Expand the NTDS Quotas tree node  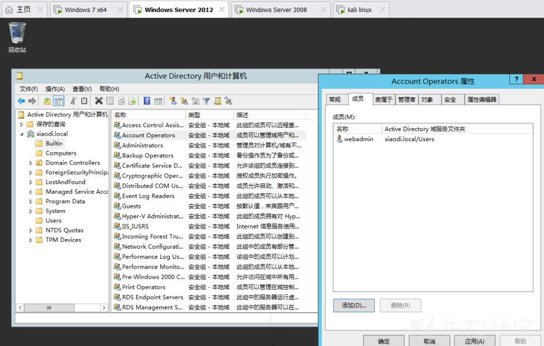point(31,230)
